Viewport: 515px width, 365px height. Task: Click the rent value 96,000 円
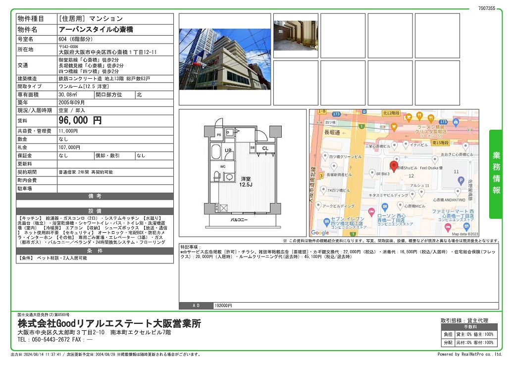coord(80,120)
